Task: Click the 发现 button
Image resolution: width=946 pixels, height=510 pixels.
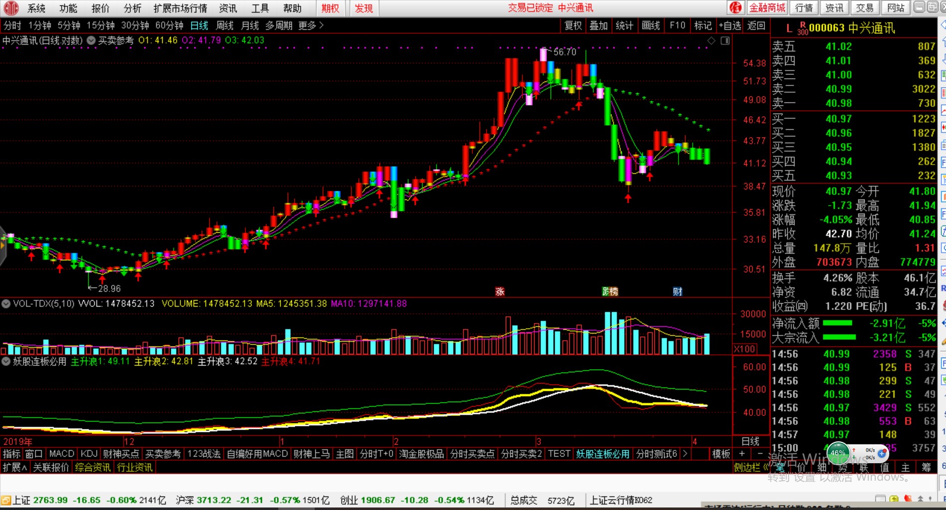Action: 364,8
